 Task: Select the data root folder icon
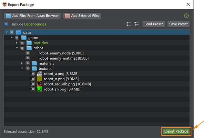(x=19, y=32)
